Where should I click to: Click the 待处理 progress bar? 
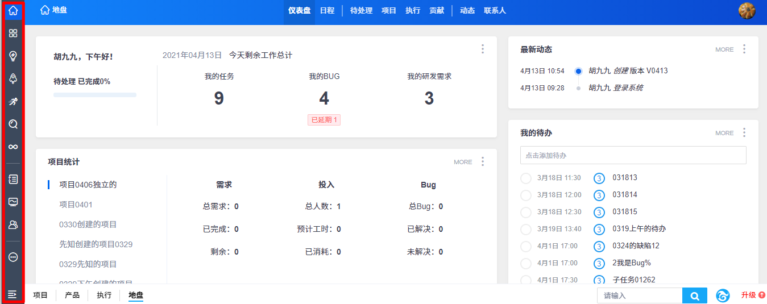(x=95, y=95)
